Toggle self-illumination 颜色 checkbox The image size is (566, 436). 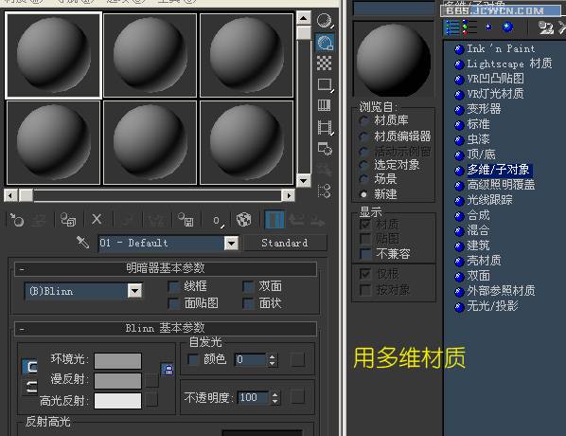(193, 359)
